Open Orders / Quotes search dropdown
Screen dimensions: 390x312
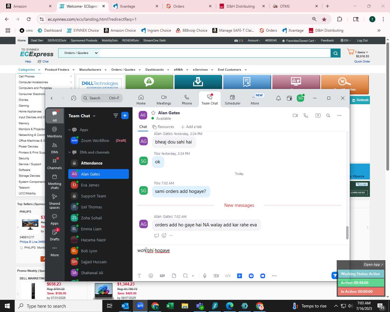click(79, 53)
